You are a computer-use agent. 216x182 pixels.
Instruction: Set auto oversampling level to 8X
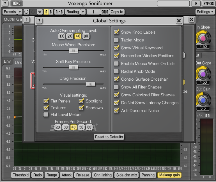(86, 36)
